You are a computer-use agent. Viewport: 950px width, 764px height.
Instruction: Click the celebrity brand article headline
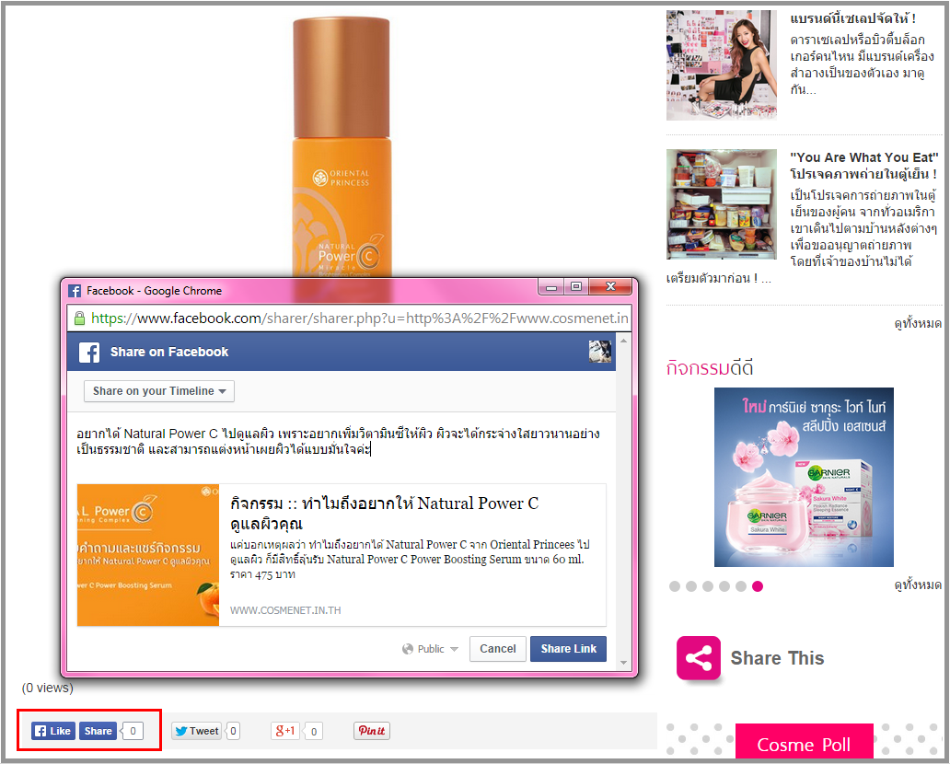tap(853, 18)
